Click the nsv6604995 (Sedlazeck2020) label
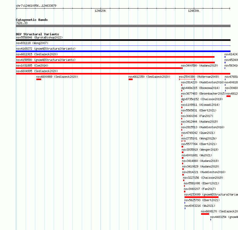The height and width of the screenshot is (230, 238). (37, 71)
